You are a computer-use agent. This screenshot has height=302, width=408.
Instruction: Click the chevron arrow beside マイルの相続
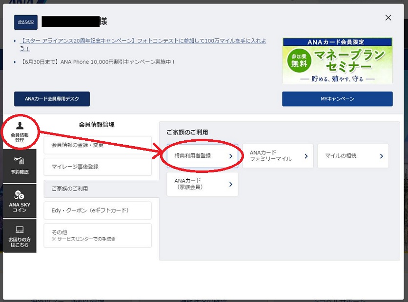pos(382,156)
